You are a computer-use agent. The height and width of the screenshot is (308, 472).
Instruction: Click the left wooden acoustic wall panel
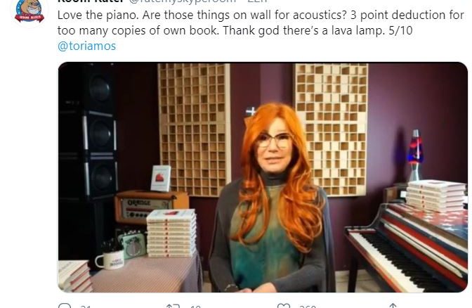point(194,129)
